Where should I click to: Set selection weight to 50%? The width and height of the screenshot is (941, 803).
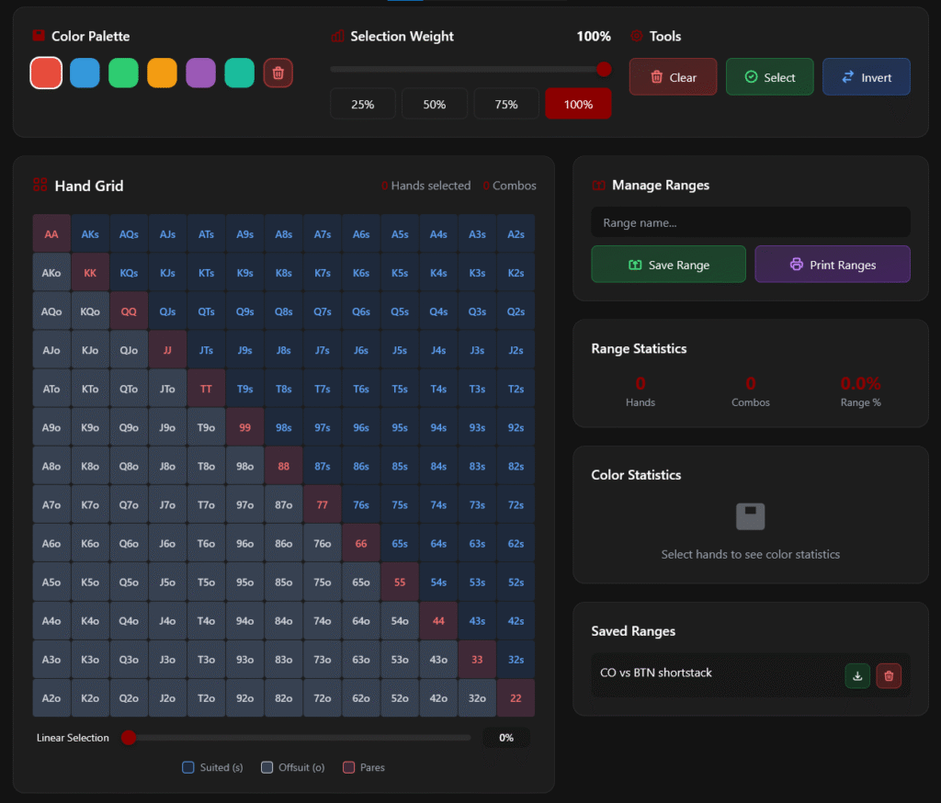click(x=435, y=104)
